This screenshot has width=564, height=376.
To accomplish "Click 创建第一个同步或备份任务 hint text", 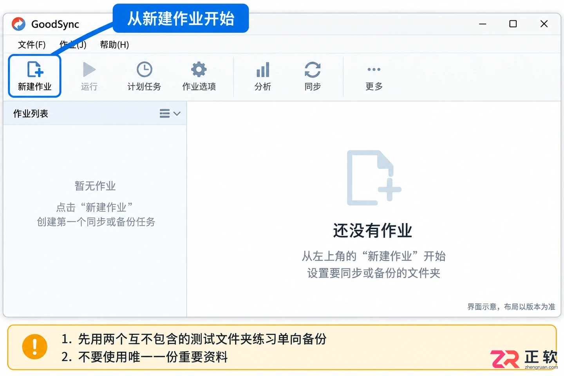I will [x=96, y=222].
